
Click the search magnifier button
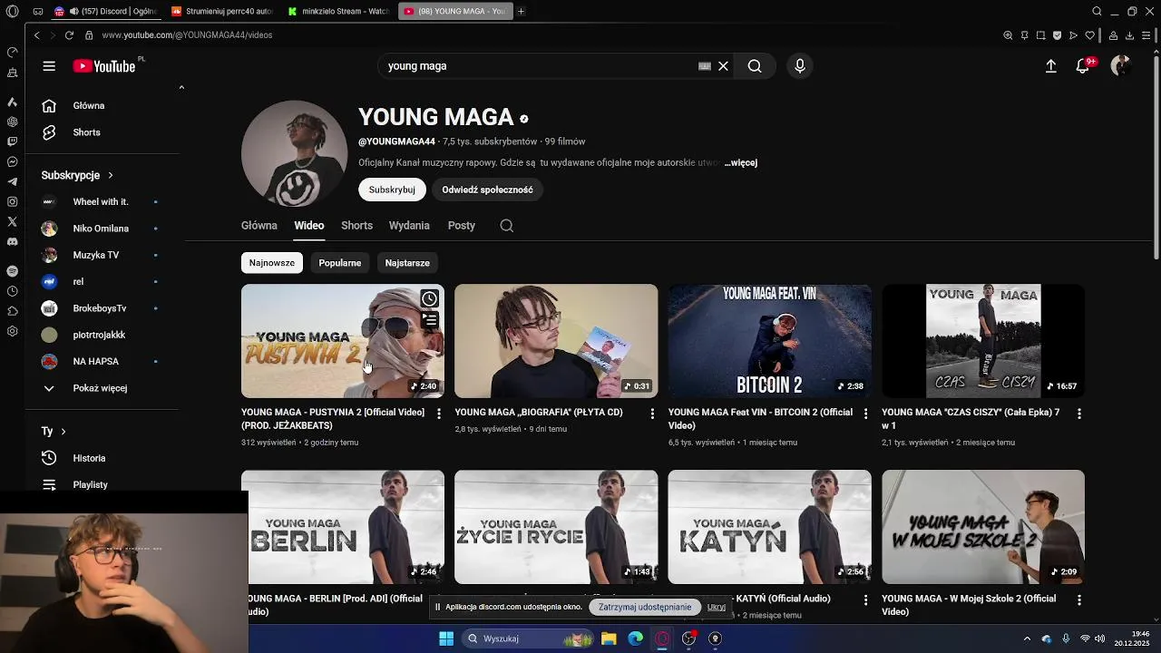coord(755,66)
